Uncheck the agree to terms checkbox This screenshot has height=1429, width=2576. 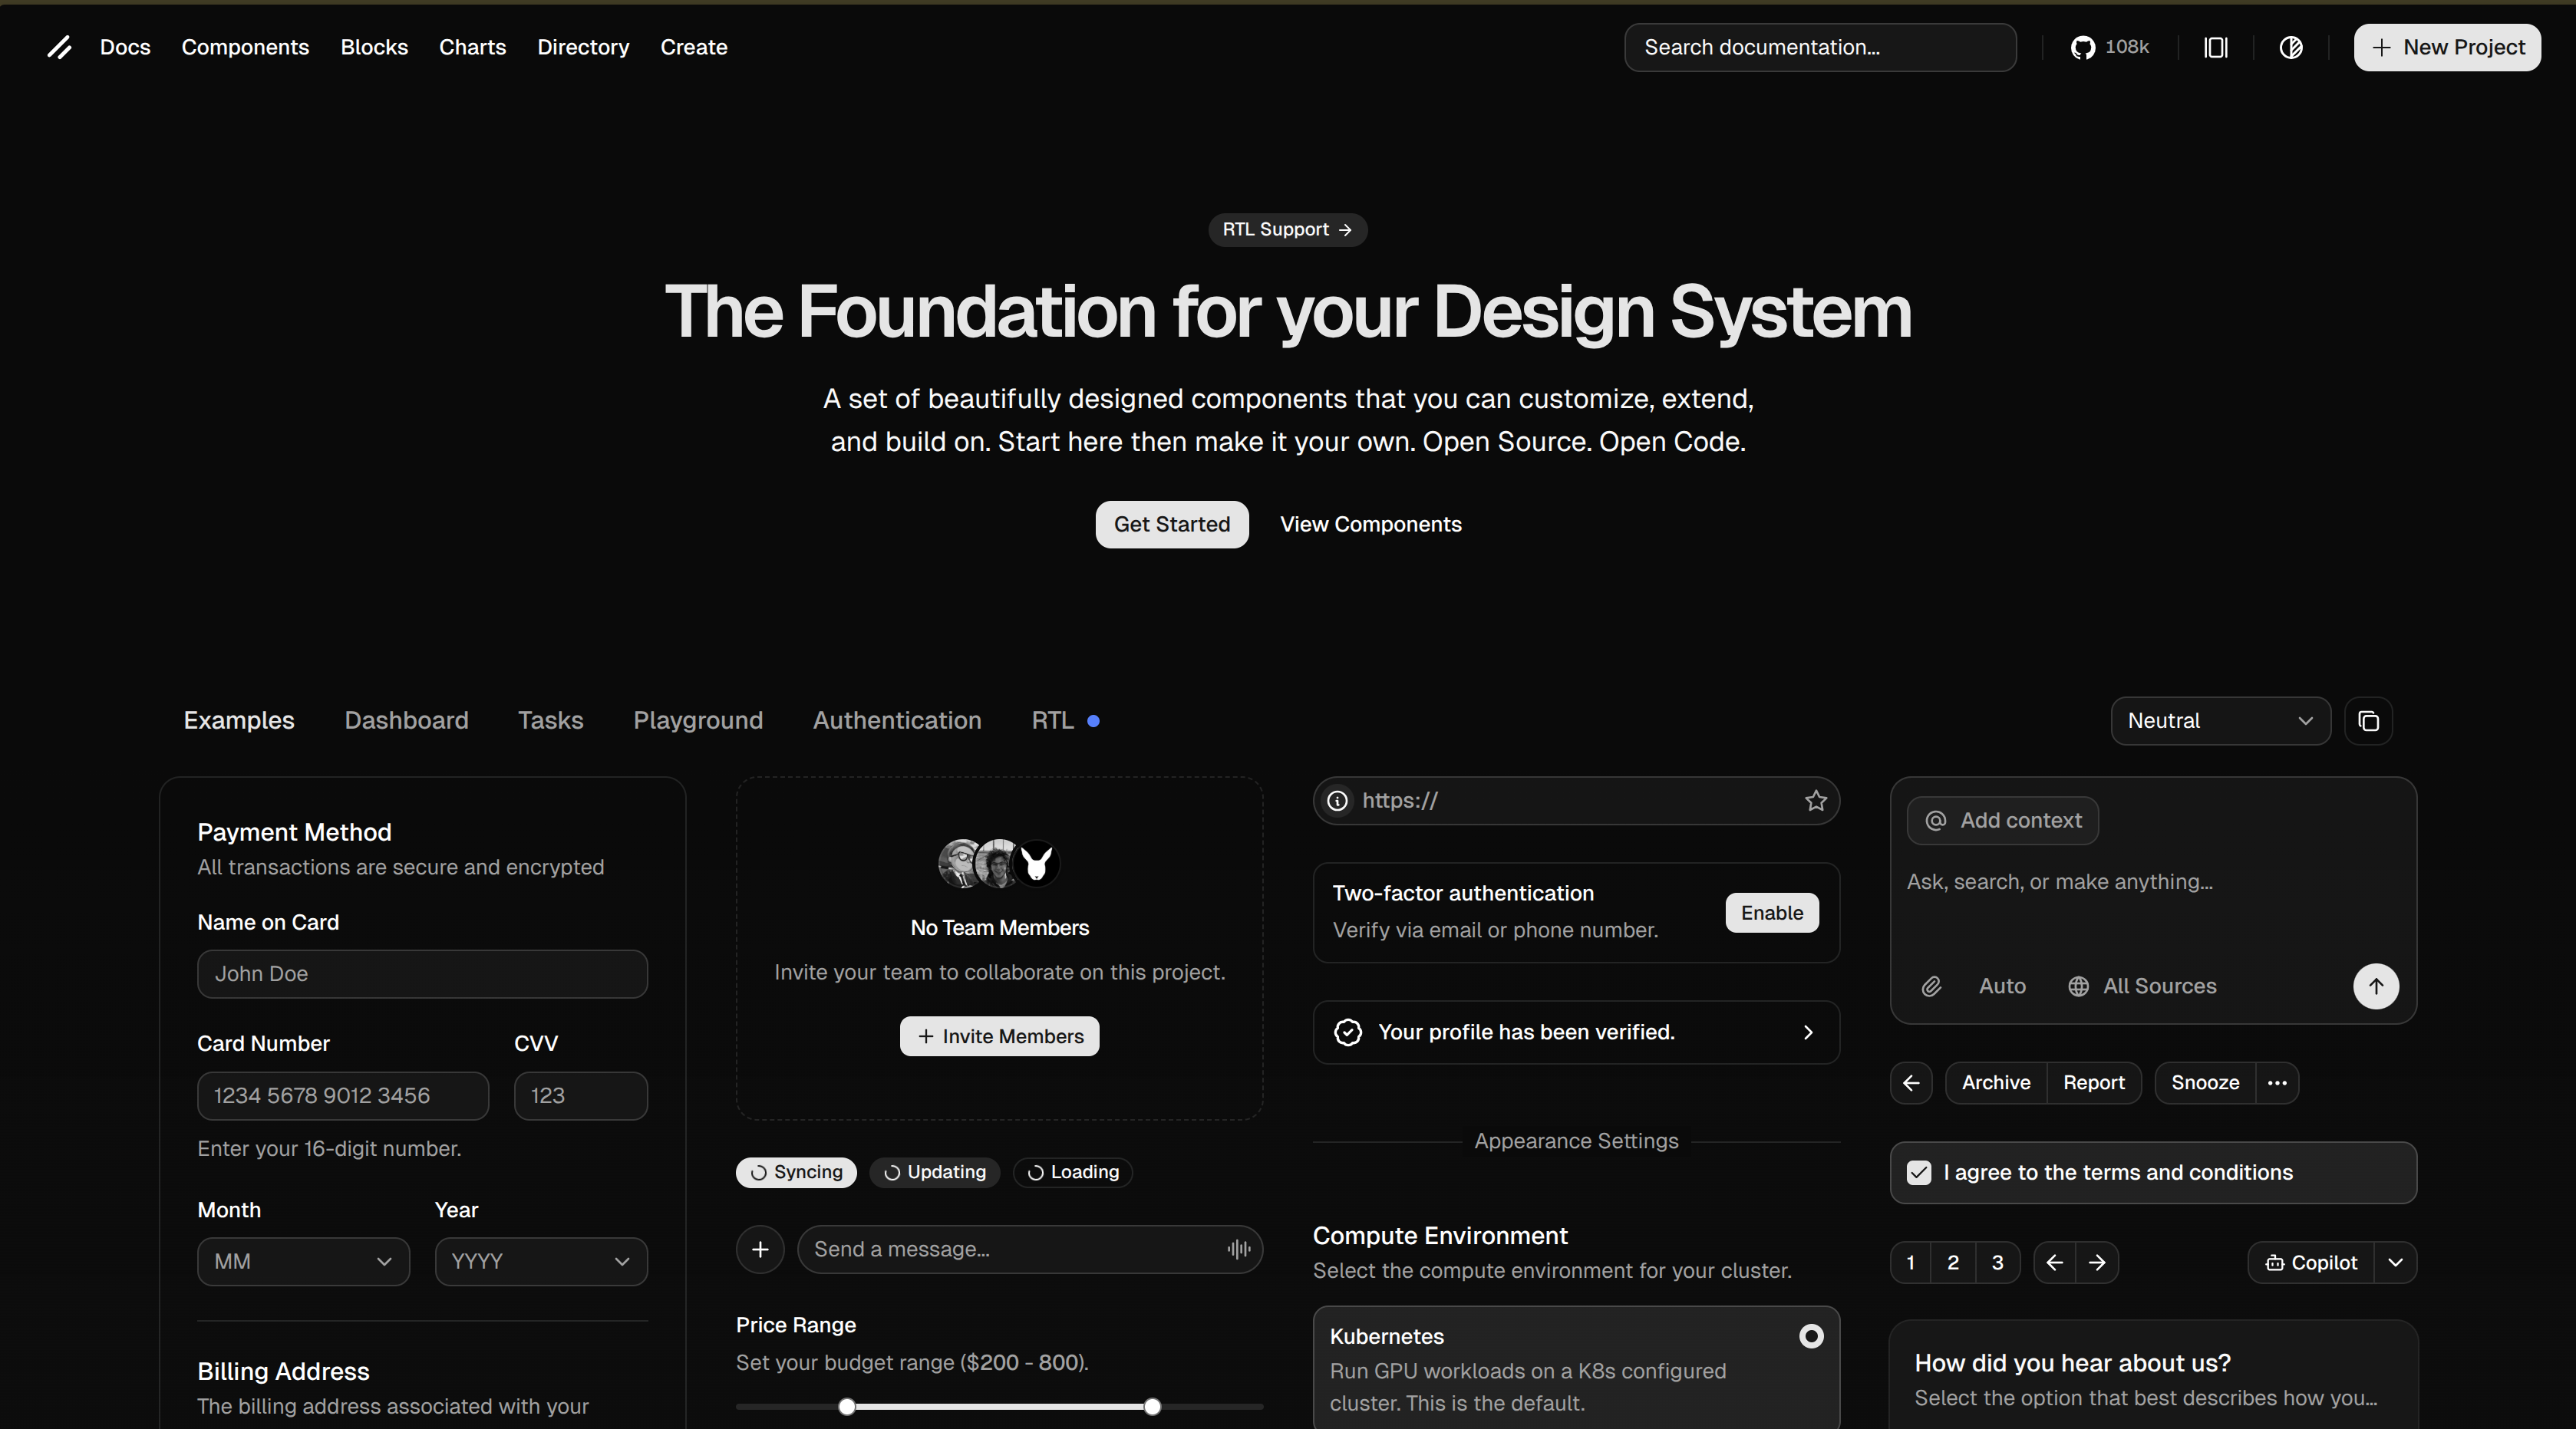point(1918,1172)
